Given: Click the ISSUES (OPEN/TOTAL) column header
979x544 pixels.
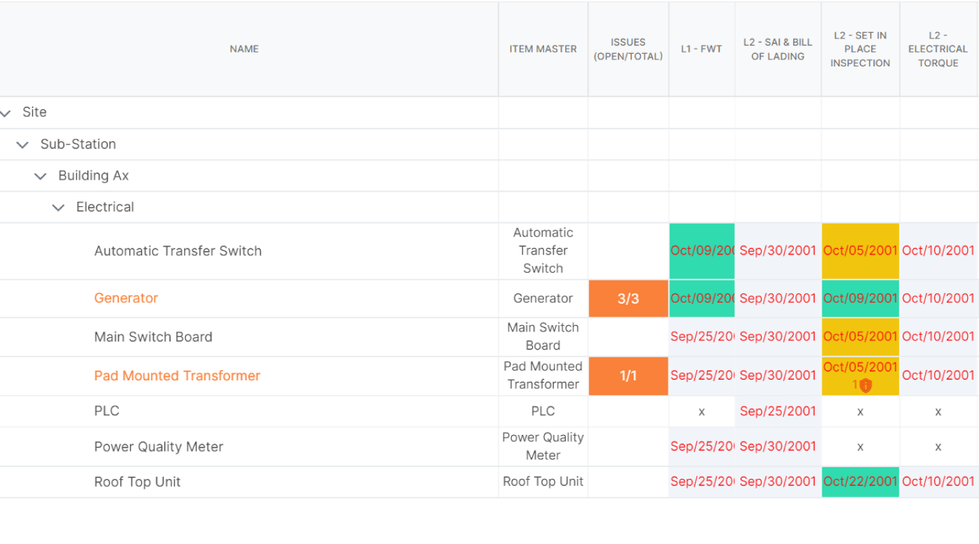Looking at the screenshot, I should [x=628, y=49].
